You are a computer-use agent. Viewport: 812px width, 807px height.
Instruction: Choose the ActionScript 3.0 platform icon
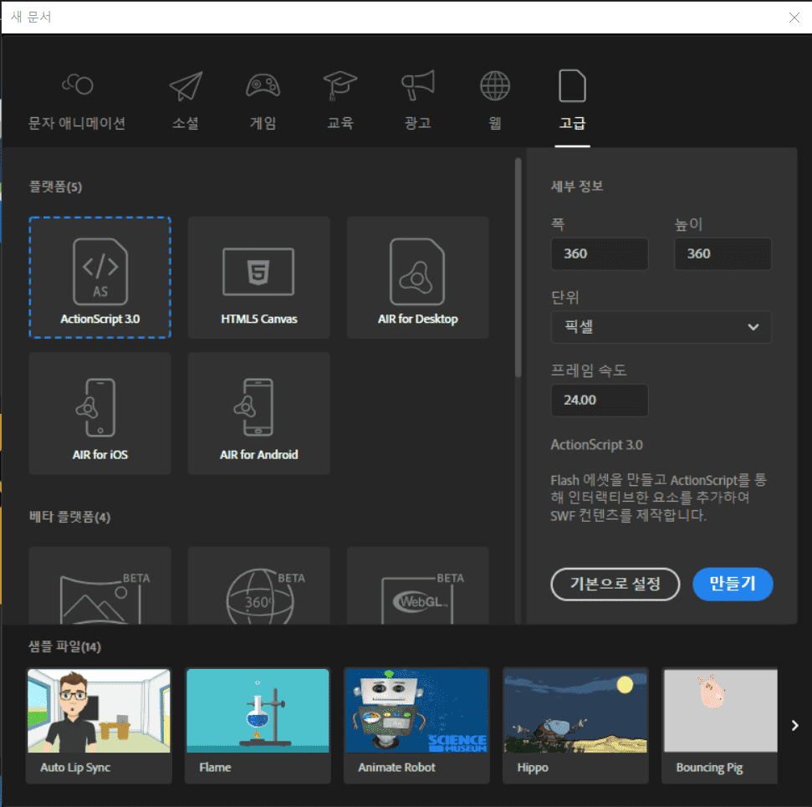tap(100, 278)
